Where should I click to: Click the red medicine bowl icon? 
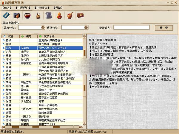click(27, 15)
